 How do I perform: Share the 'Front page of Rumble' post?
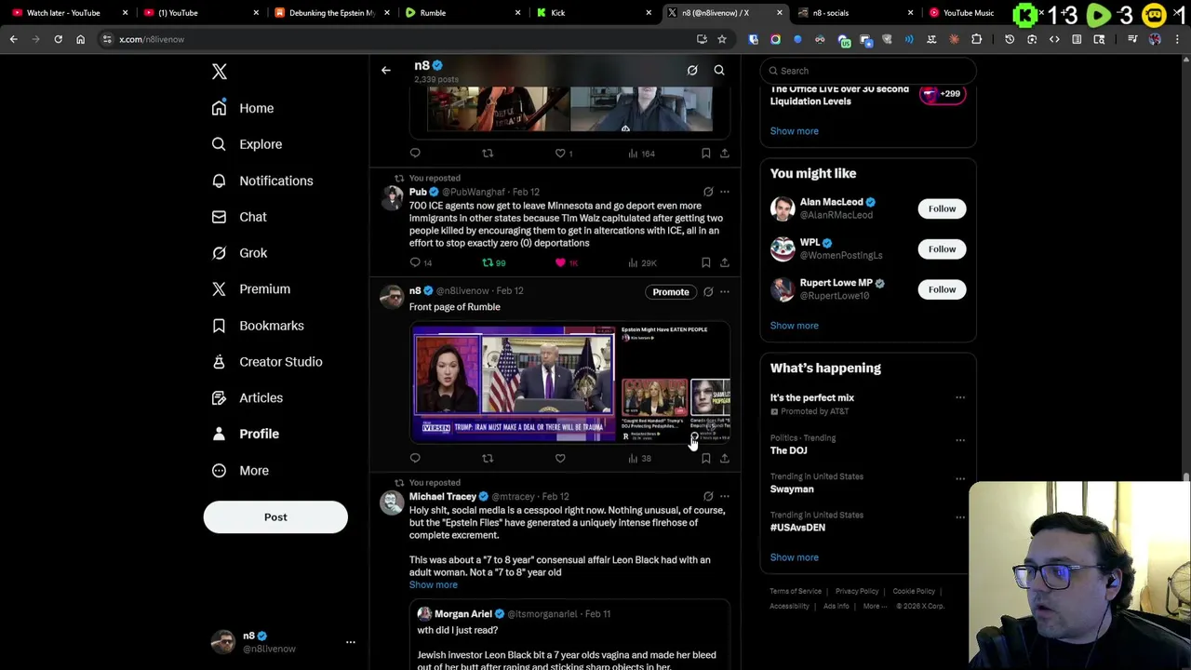pos(725,458)
